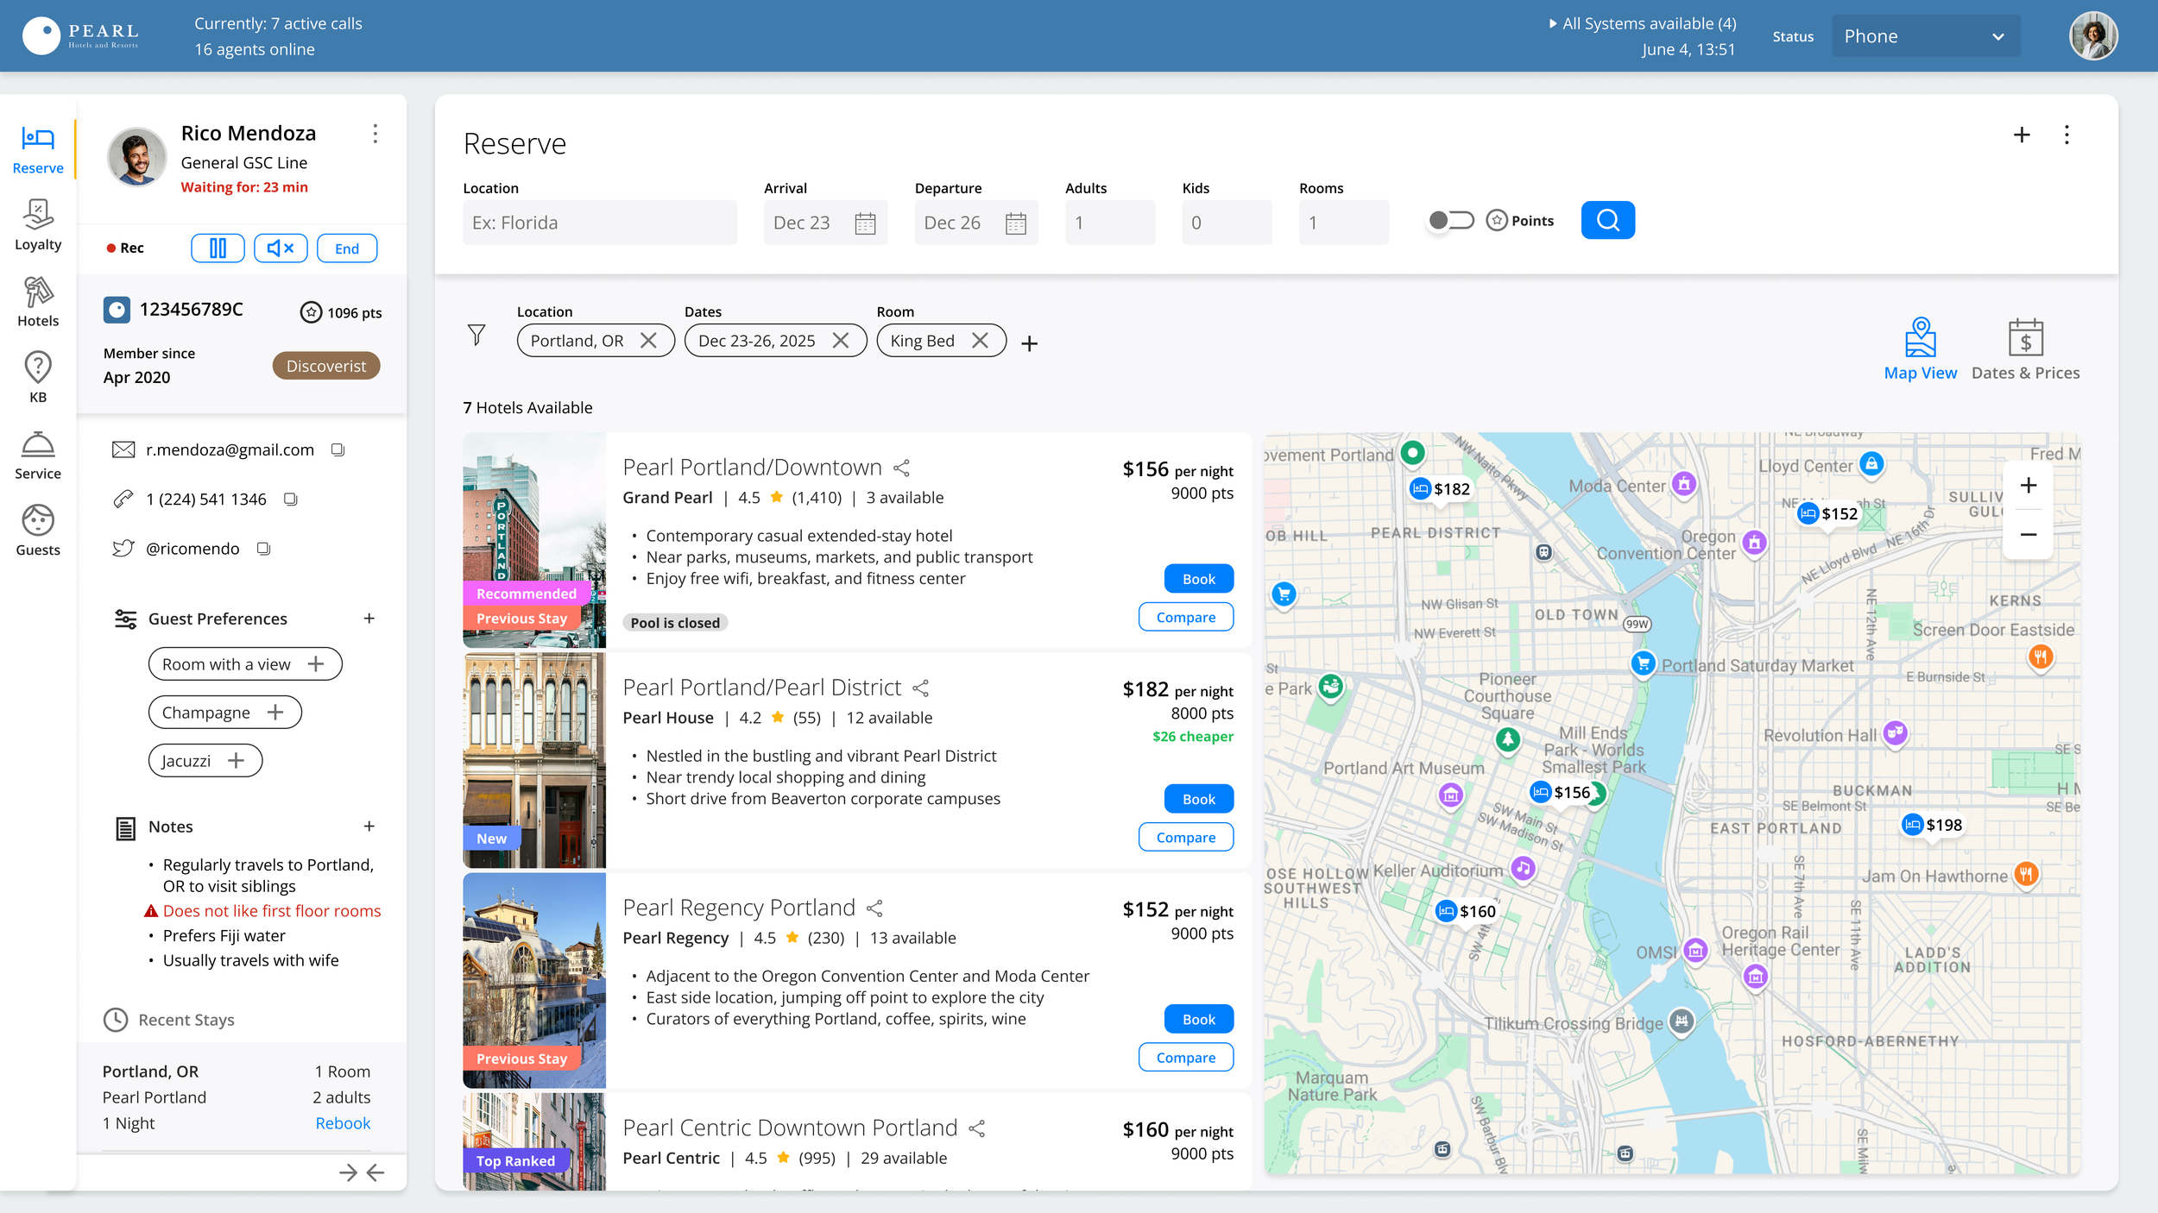Viewport: 2158px width, 1213px height.
Task: Open the Reserve panel more options
Action: pos(2067,135)
